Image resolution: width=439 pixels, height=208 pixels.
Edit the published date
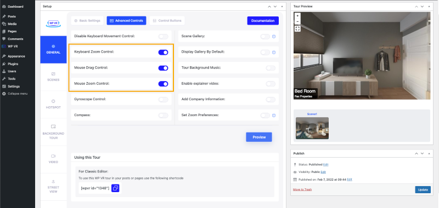[350, 180]
